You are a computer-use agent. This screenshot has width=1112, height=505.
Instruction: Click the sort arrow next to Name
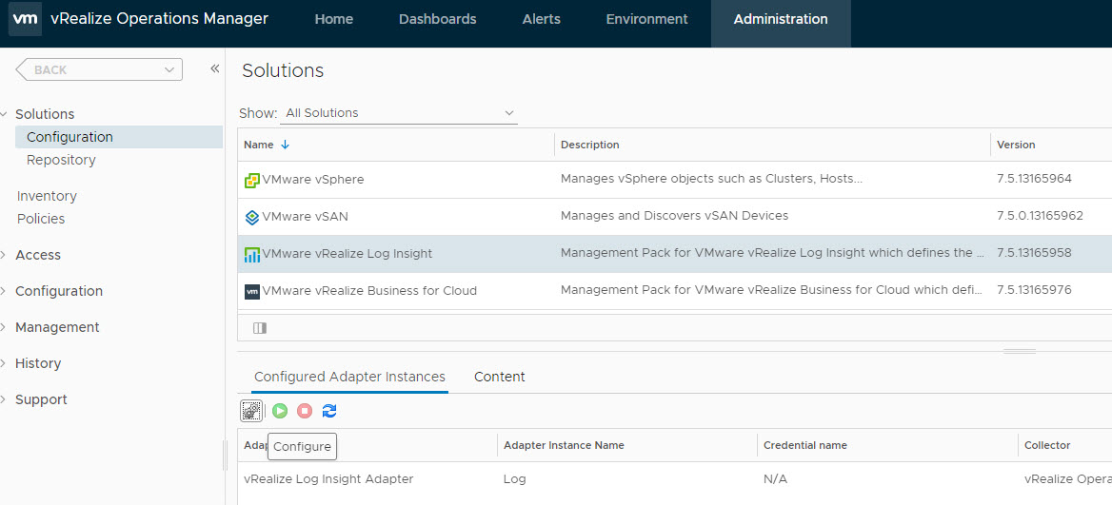(x=285, y=145)
